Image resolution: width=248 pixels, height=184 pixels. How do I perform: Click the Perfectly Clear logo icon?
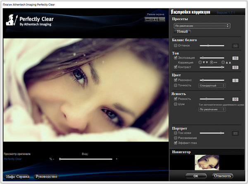tap(12, 20)
